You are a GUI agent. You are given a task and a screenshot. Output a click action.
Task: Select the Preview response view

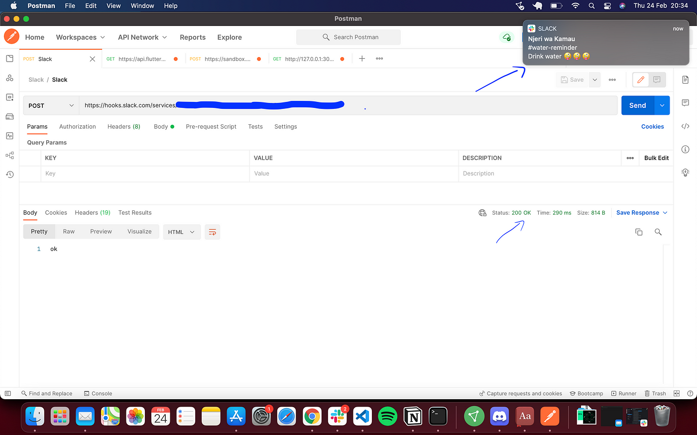pyautogui.click(x=101, y=232)
